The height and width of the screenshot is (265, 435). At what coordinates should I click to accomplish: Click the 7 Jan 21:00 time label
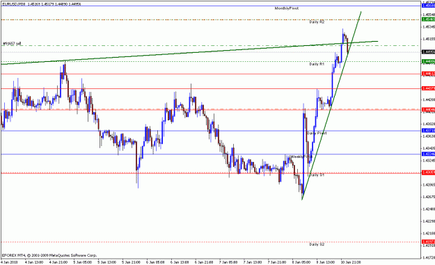(x=277, y=262)
